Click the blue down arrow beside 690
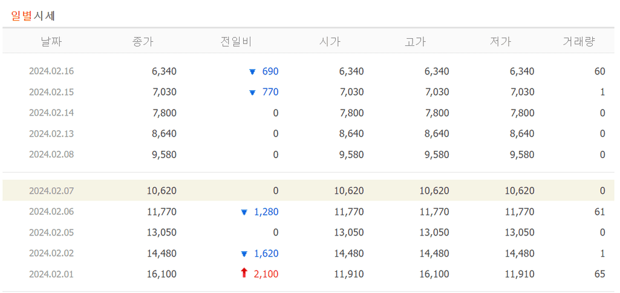 tap(252, 72)
